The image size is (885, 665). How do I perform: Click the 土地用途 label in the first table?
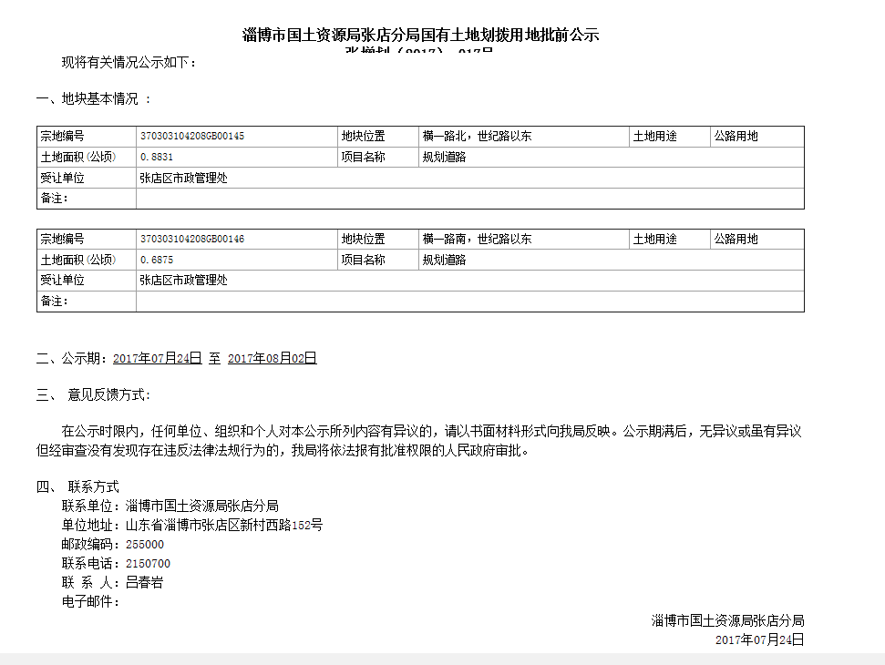[654, 136]
